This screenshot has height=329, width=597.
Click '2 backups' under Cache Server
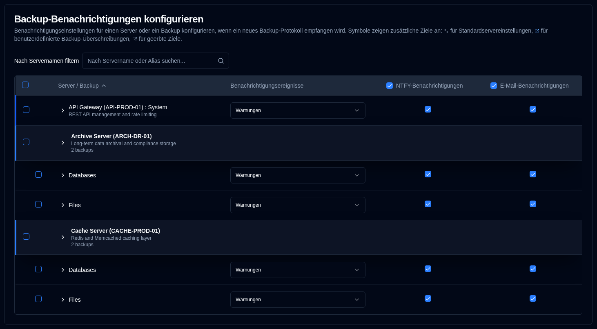[x=82, y=245]
